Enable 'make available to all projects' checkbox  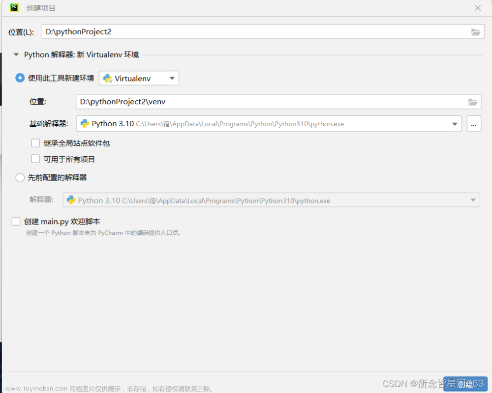coord(35,159)
